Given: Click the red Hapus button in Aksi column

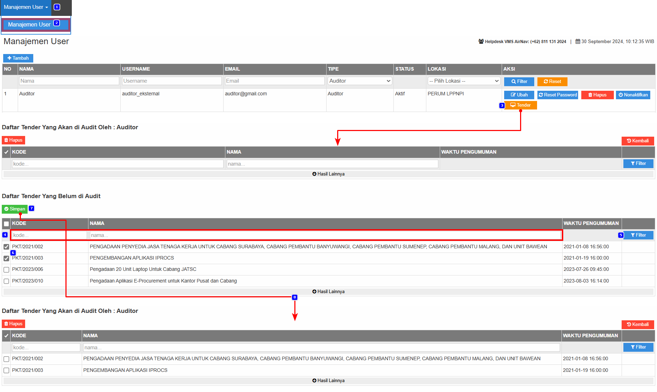Looking at the screenshot, I should 597,95.
